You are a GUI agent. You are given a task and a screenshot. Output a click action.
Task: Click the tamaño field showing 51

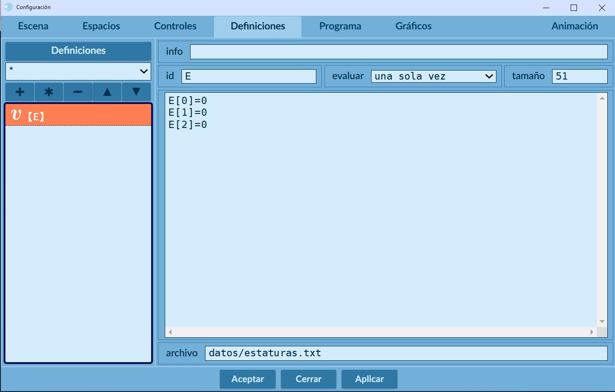[x=580, y=76]
